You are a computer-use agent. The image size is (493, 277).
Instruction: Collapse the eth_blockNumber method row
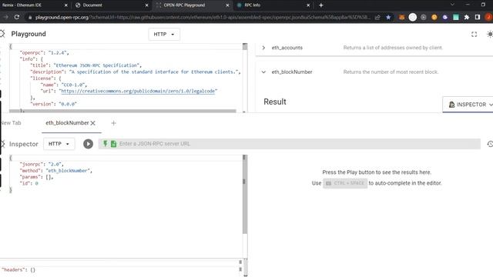pyautogui.click(x=263, y=72)
